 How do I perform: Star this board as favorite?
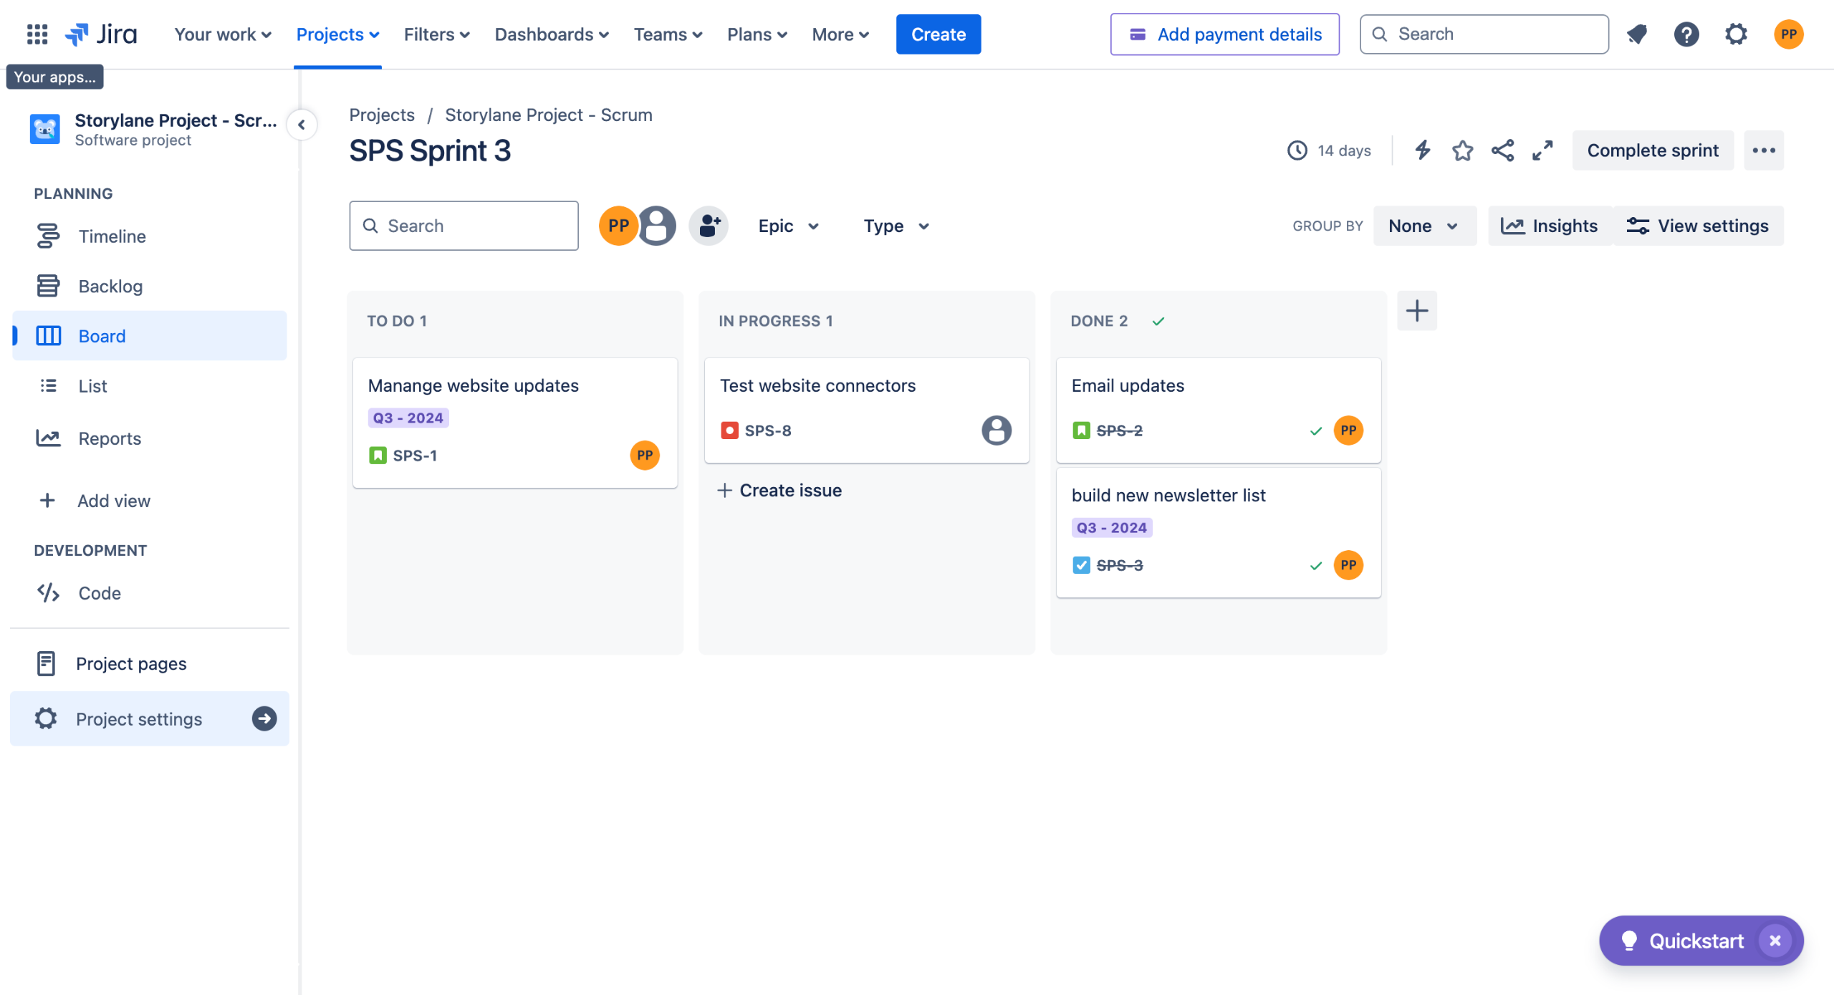[x=1462, y=150]
